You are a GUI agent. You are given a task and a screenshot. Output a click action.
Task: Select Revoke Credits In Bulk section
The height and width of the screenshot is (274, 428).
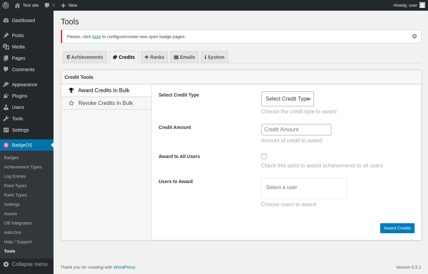click(106, 103)
